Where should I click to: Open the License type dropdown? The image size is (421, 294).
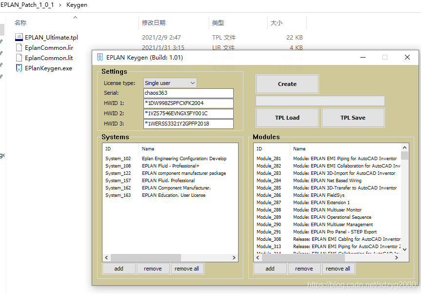coord(170,83)
